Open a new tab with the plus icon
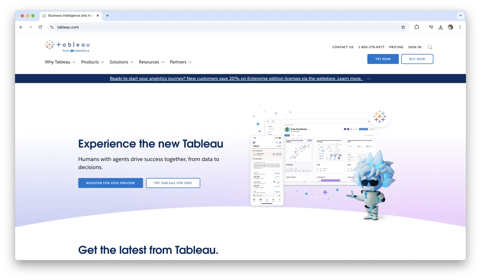This screenshot has height=280, width=481. [107, 16]
